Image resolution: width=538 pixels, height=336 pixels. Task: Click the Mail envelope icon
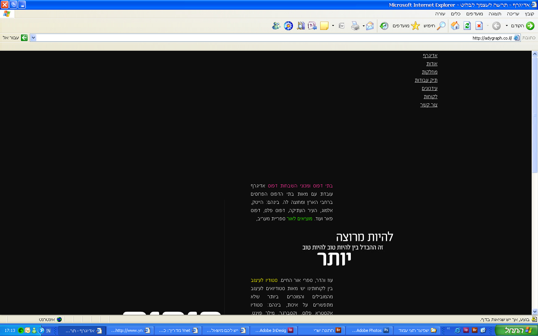click(x=370, y=26)
